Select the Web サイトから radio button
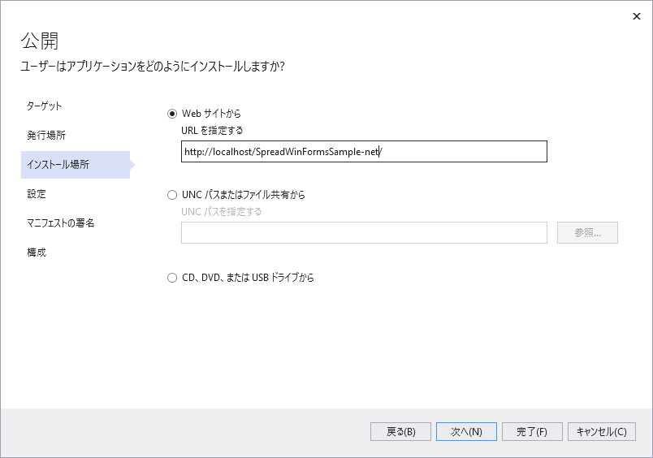Image resolution: width=653 pixels, height=458 pixels. coord(171,114)
